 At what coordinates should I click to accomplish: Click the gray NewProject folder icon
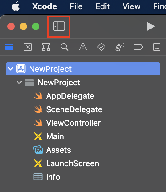tap(29, 82)
